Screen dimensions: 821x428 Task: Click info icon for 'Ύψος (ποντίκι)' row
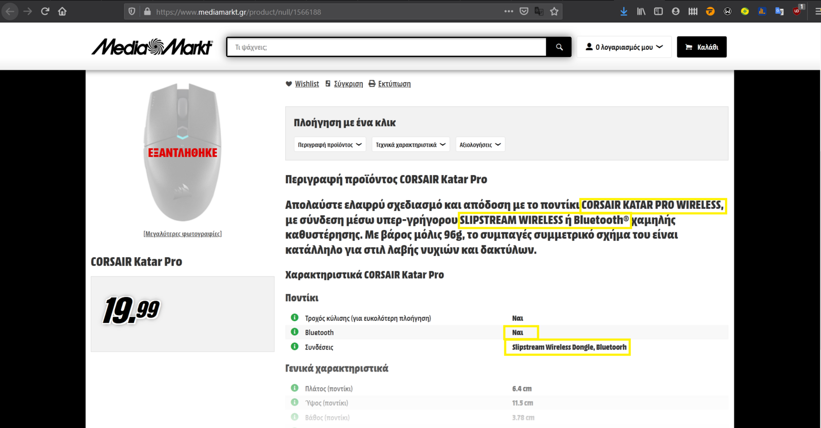pos(295,402)
